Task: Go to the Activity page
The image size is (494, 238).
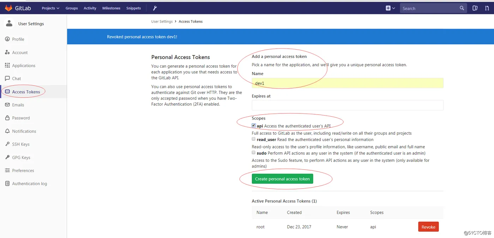Action: tap(90, 8)
